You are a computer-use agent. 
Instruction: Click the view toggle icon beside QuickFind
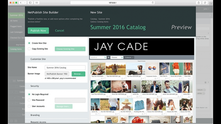pos(108,57)
